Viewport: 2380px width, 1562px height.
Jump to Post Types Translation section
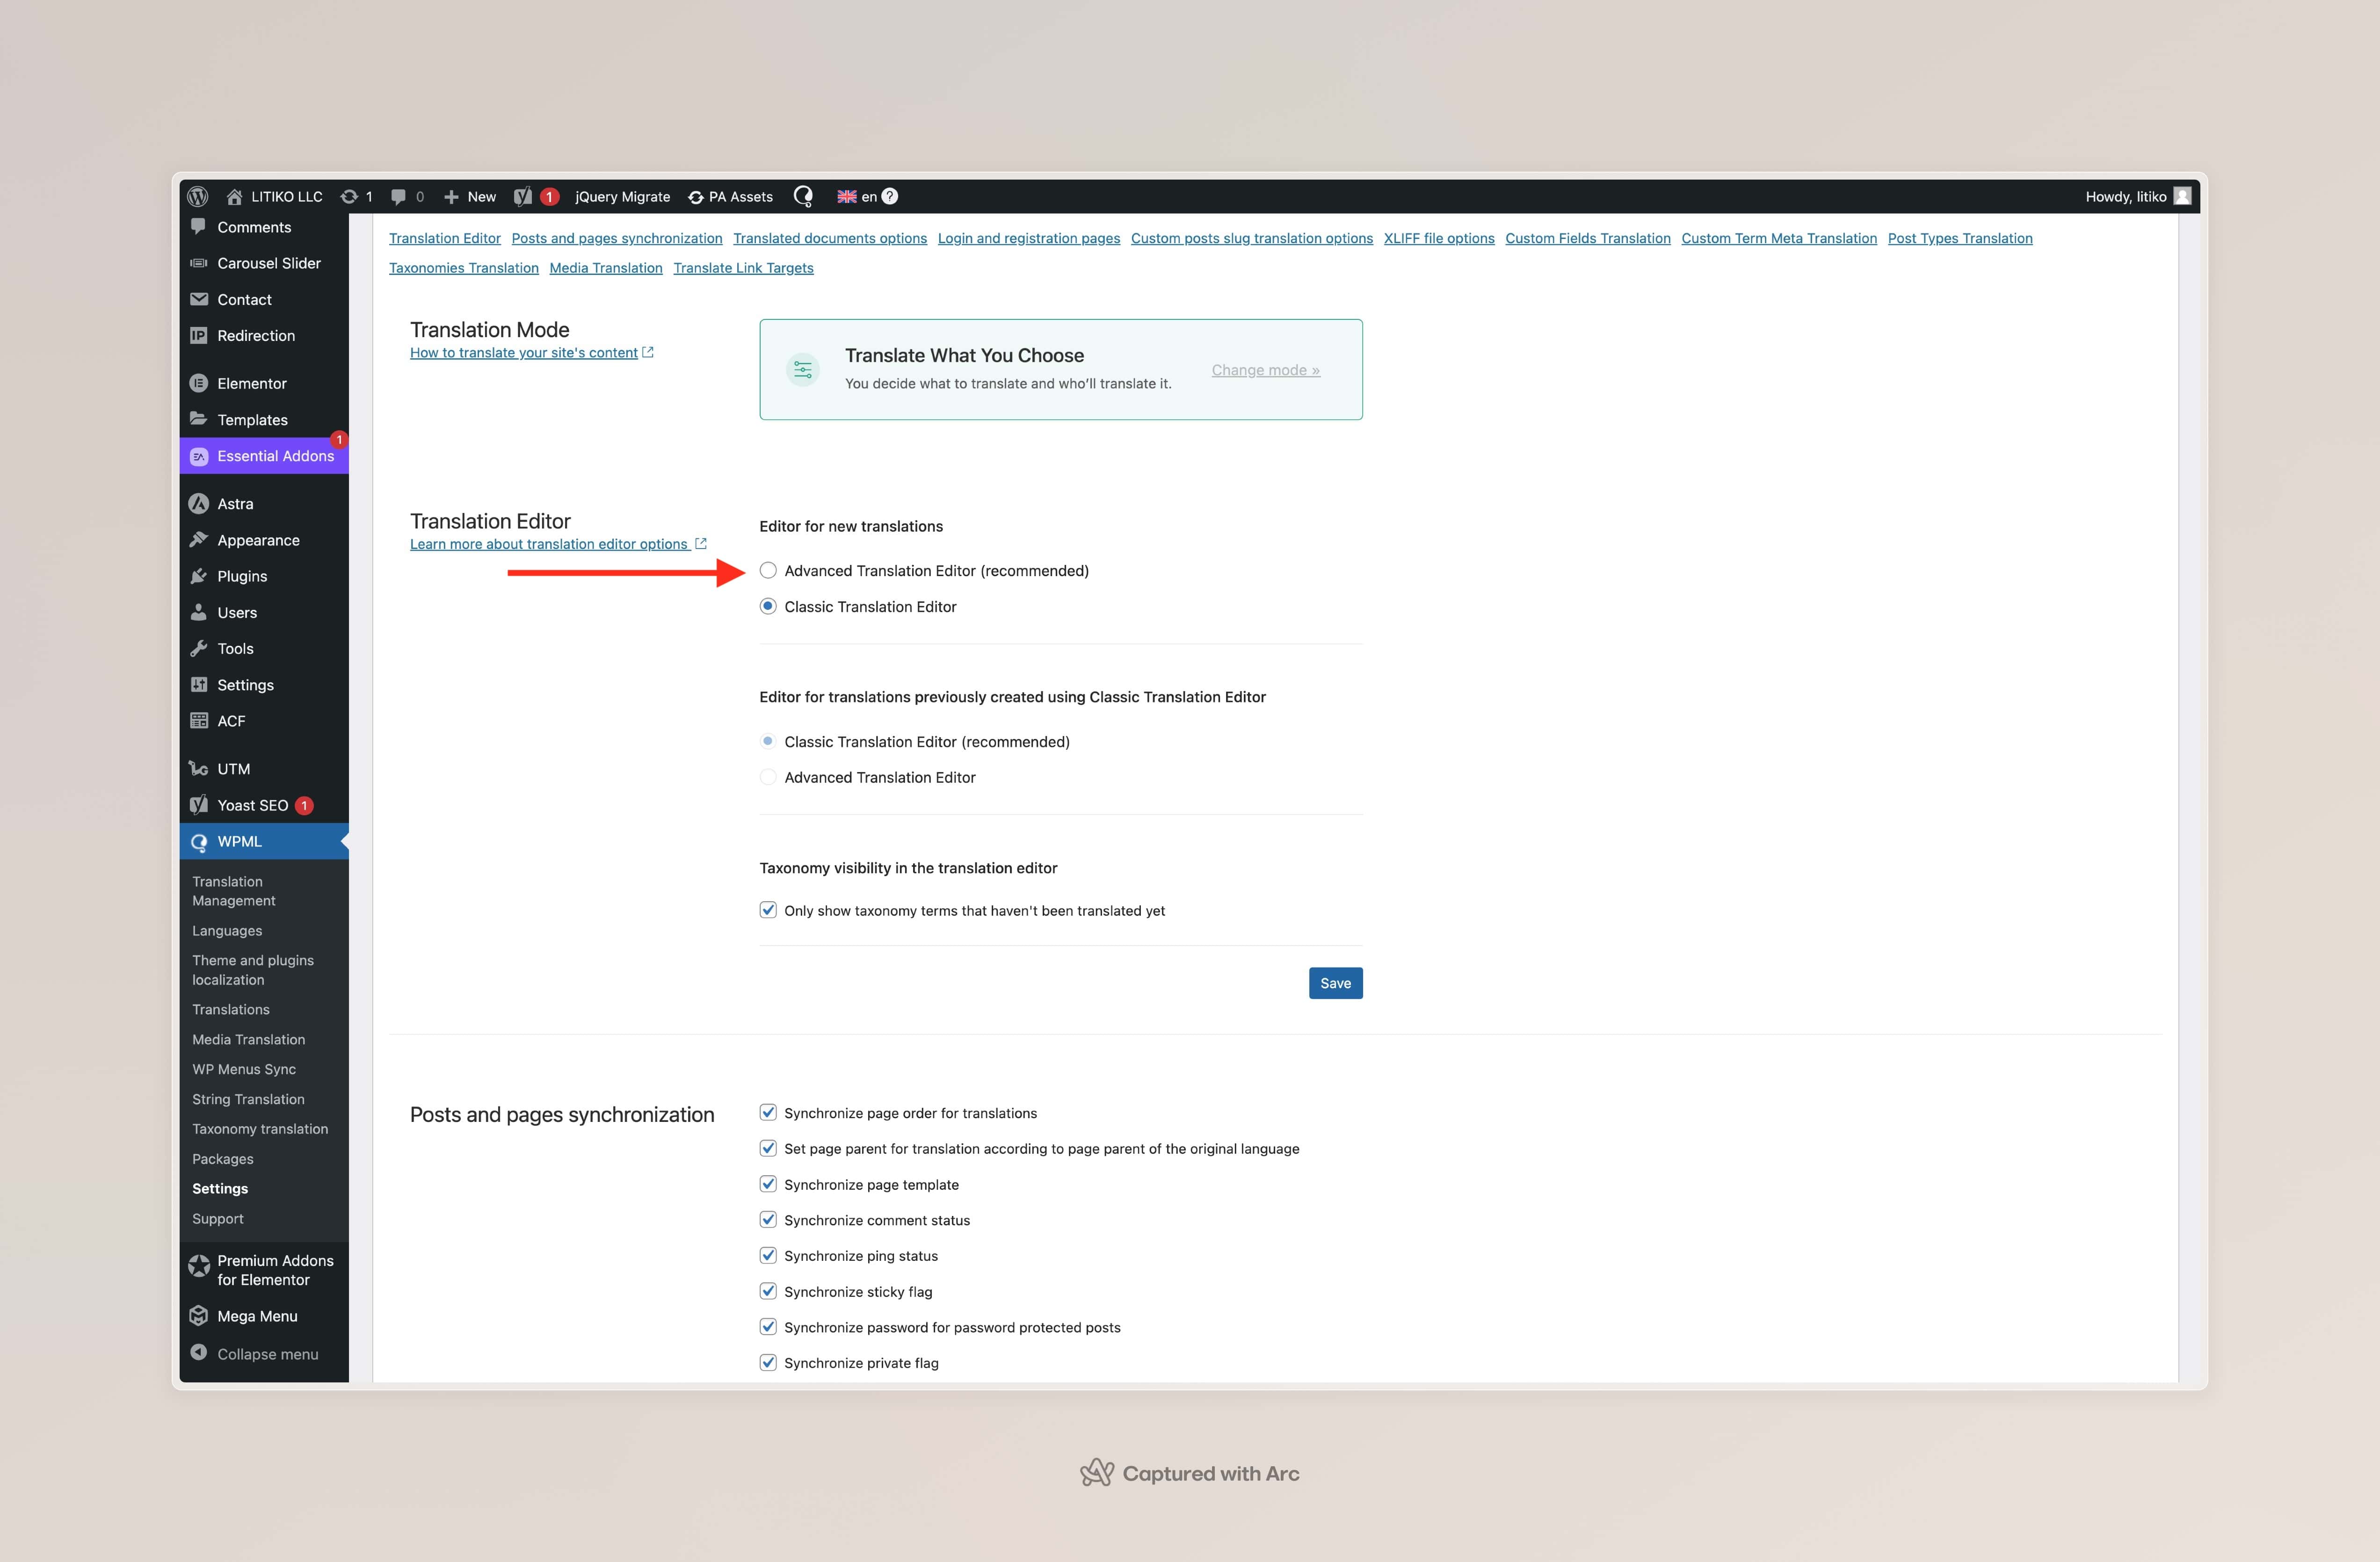click(x=1959, y=238)
